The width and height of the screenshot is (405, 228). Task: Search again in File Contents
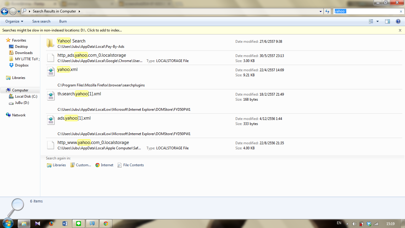131,165
